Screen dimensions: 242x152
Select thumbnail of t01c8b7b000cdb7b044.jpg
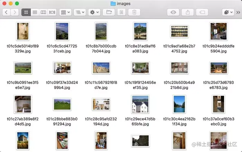[x=101, y=31]
